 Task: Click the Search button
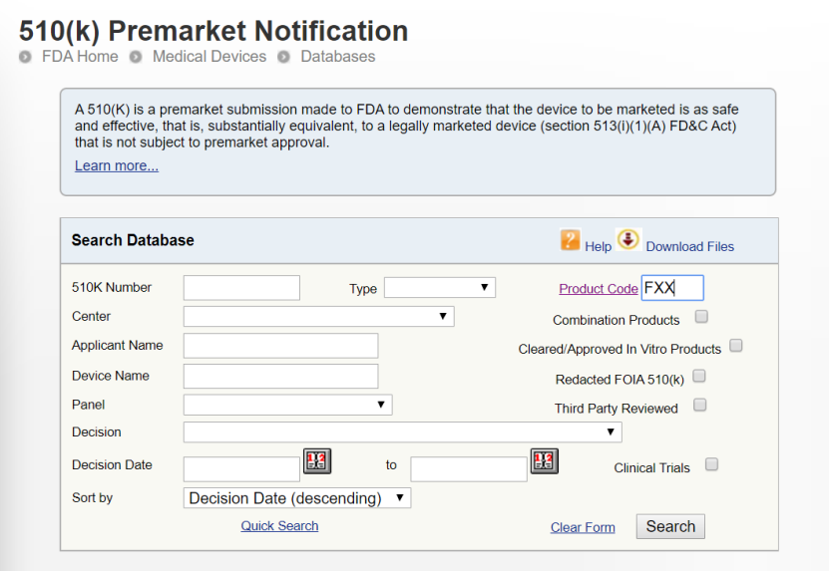670,526
